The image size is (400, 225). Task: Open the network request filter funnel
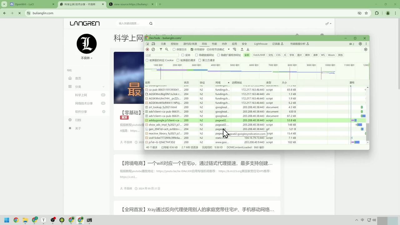click(161, 49)
